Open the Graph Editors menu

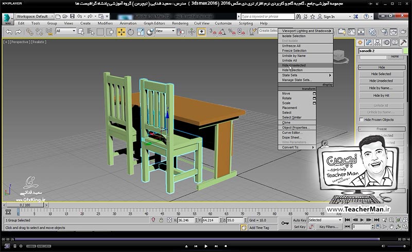click(154, 23)
